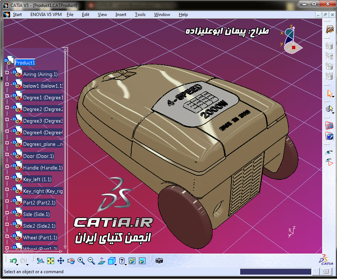Expand the Airing (Airing.1) tree node

7,74
